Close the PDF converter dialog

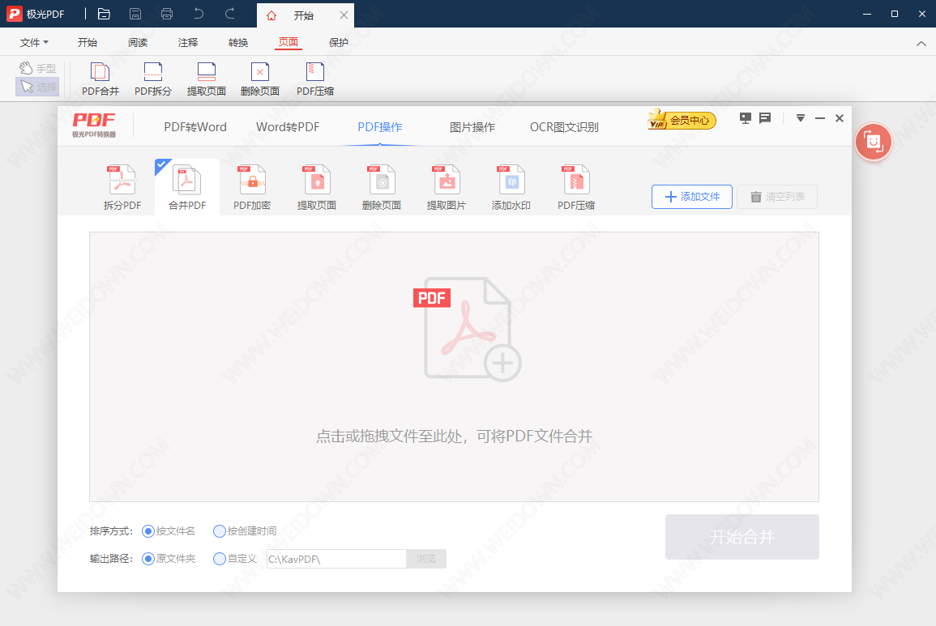[840, 118]
